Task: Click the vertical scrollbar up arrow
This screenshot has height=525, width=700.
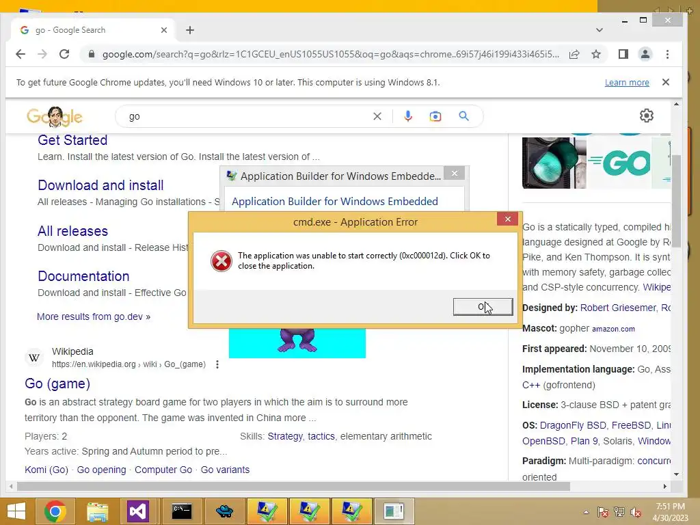Action: (676, 104)
